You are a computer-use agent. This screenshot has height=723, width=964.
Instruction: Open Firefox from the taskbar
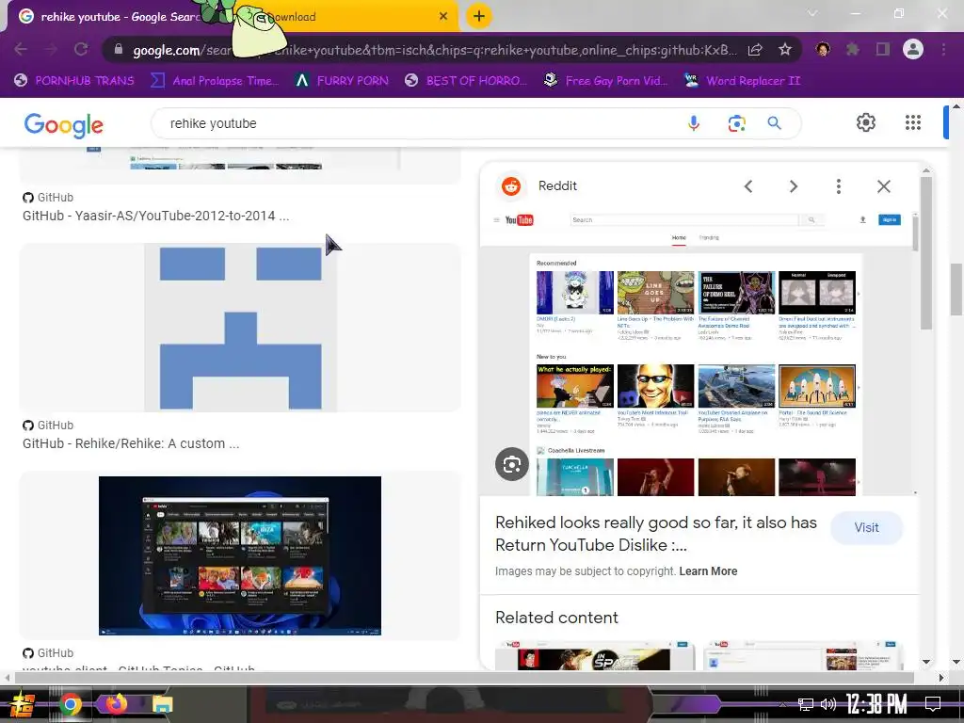(116, 703)
